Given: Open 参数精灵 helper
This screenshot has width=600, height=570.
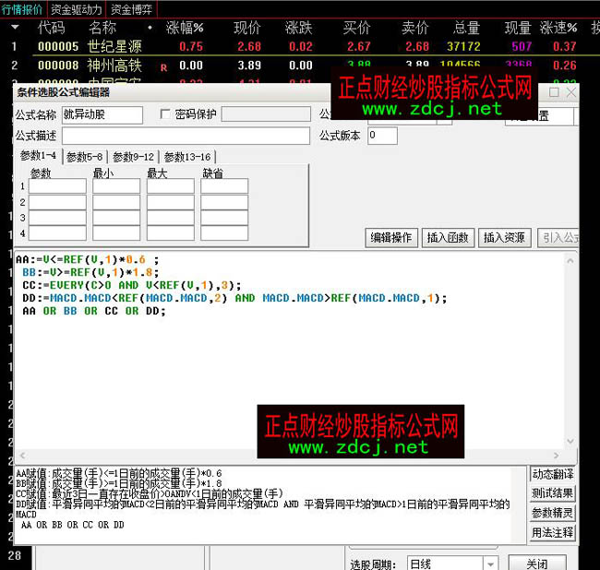Looking at the screenshot, I should 553,513.
